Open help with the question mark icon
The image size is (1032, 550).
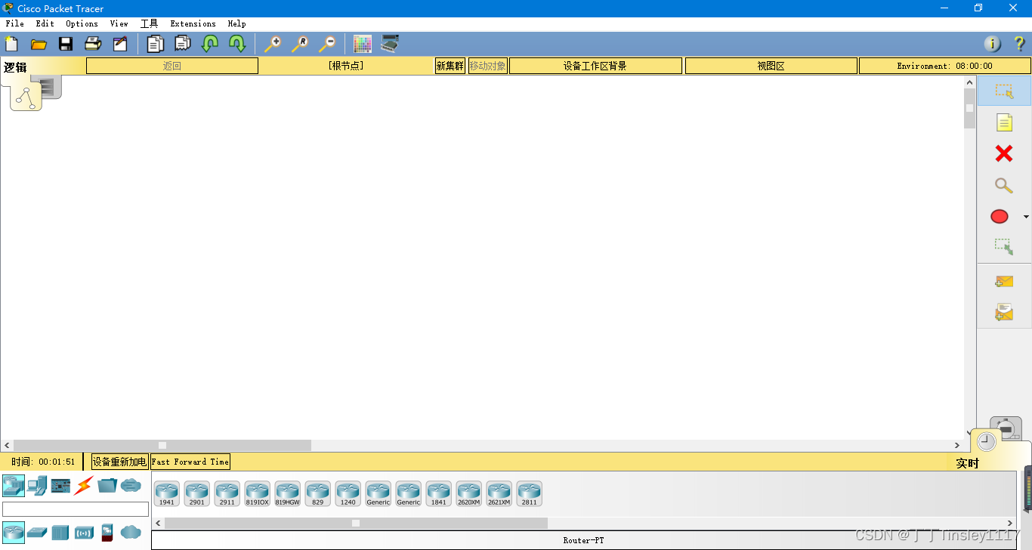(x=1019, y=44)
